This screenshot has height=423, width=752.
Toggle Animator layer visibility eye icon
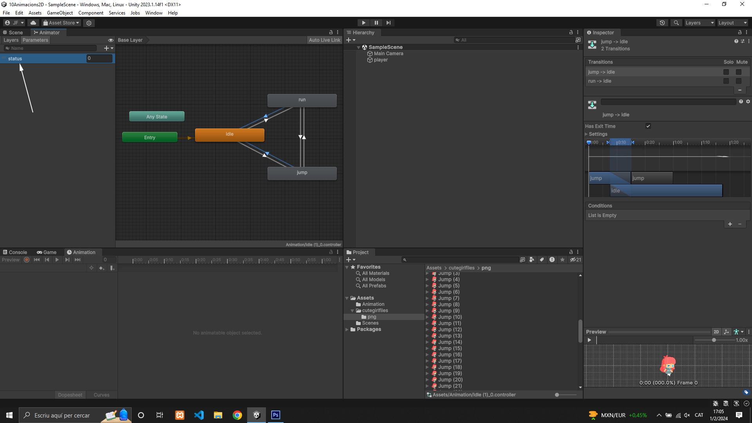pos(111,40)
